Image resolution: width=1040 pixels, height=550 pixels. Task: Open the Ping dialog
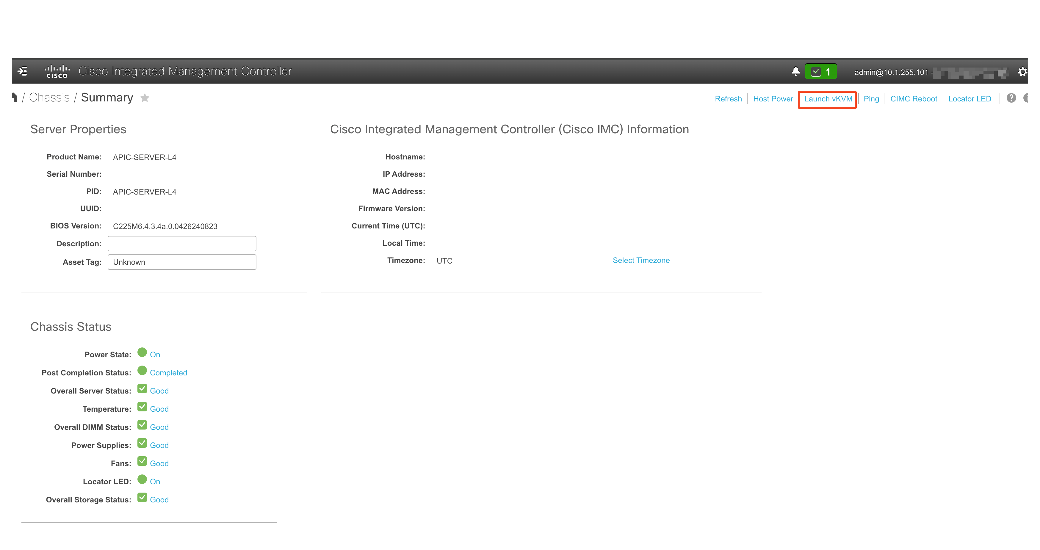pyautogui.click(x=871, y=98)
